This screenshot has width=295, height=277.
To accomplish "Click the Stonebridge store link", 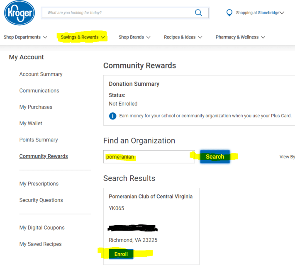I will point(268,13).
